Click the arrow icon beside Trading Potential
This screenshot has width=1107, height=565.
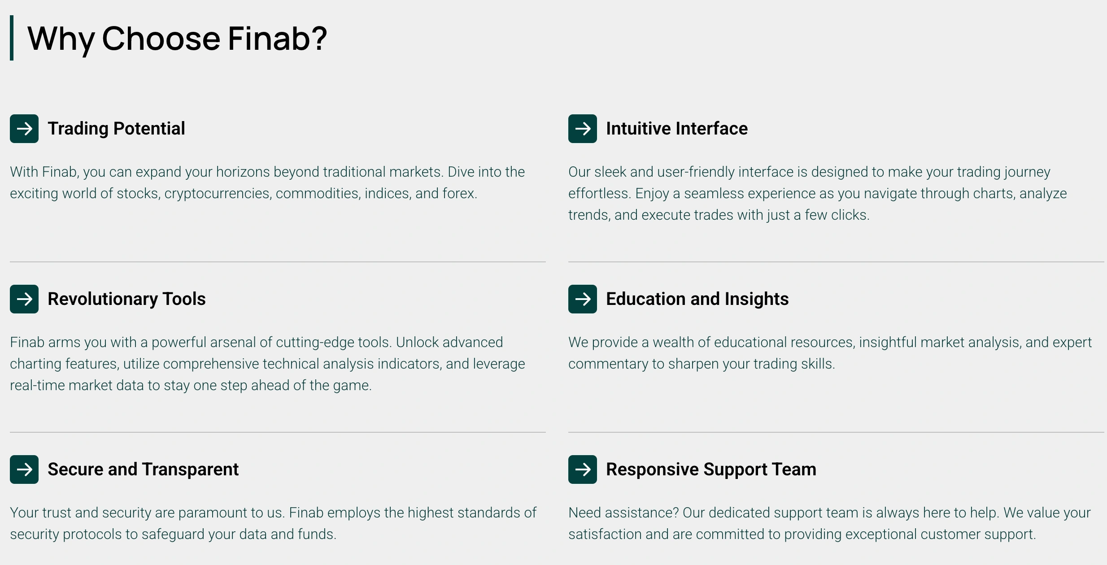tap(24, 129)
